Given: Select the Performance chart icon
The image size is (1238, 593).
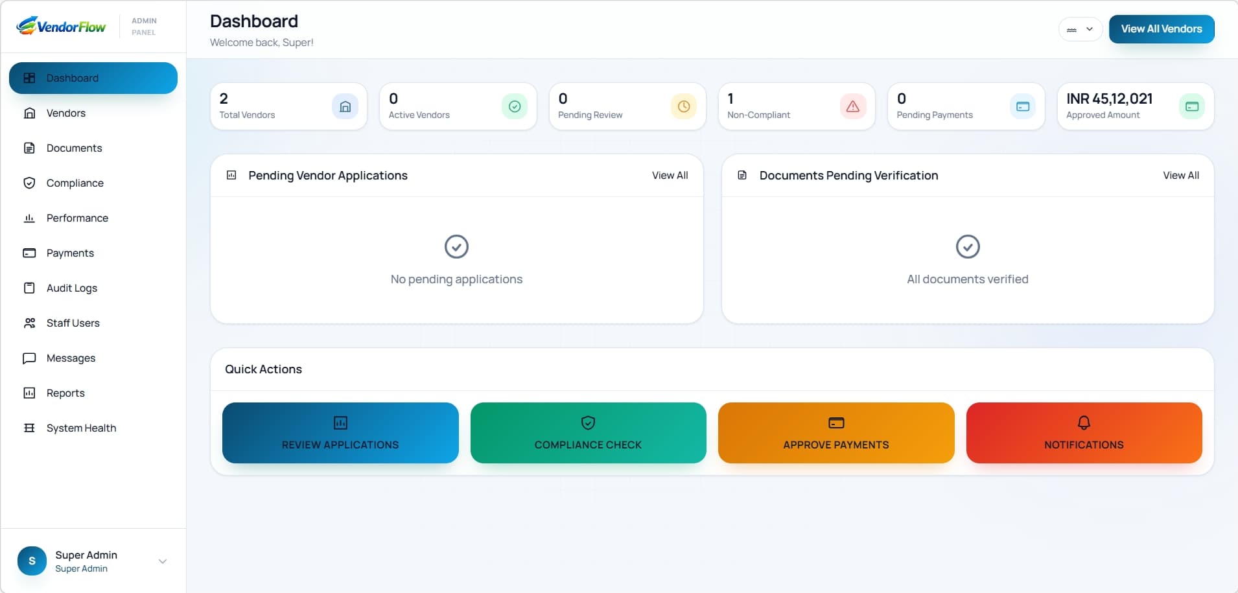Looking at the screenshot, I should [x=30, y=218].
